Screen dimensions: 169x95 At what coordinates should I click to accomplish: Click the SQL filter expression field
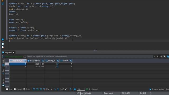pyautogui.click(x=90, y=56)
